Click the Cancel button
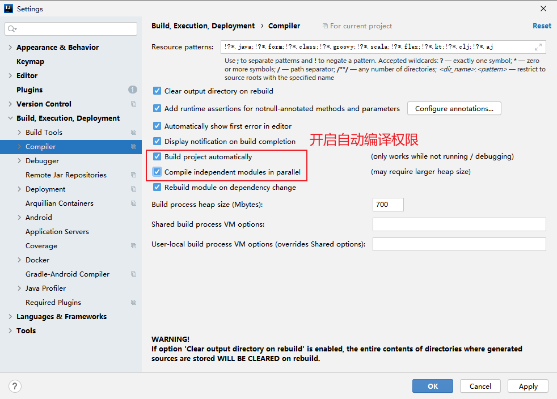 coord(480,386)
